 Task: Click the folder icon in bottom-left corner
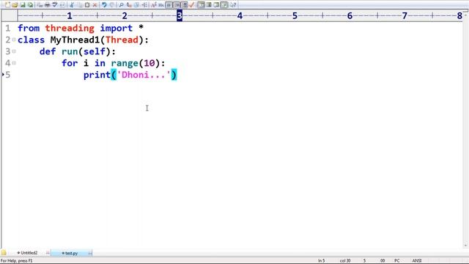click(x=4, y=253)
